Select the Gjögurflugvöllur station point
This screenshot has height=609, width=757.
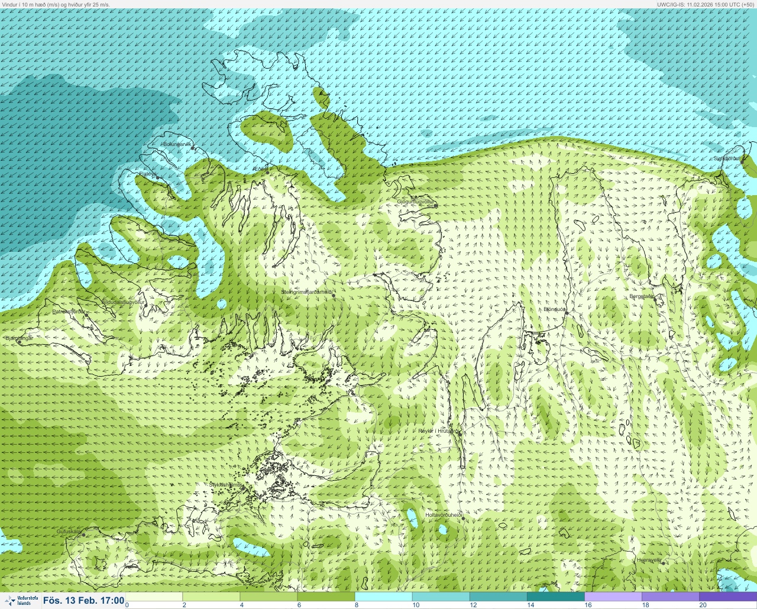pyautogui.click(x=435, y=205)
